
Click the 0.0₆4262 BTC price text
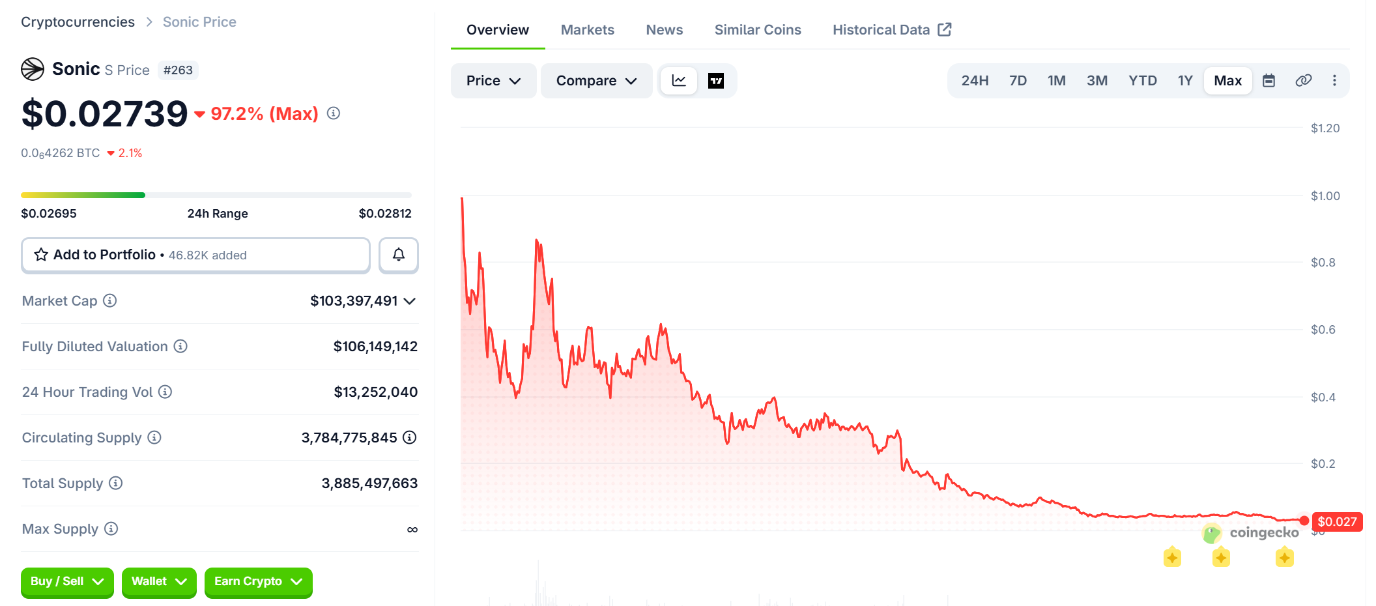click(x=61, y=153)
